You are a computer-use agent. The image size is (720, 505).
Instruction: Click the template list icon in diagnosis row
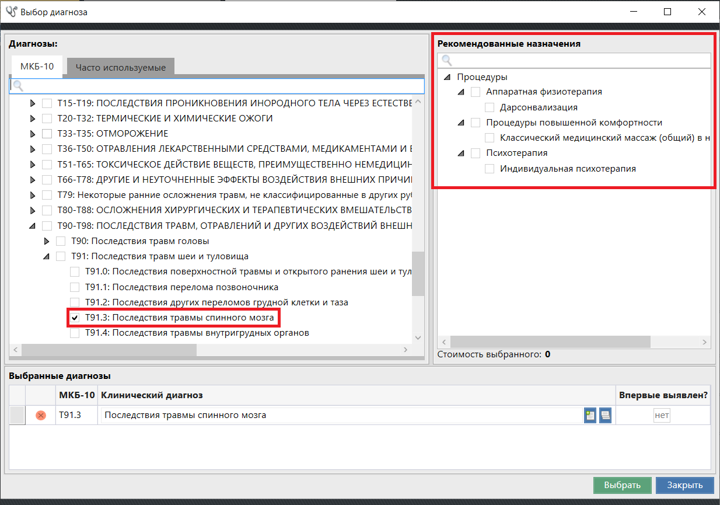click(605, 415)
